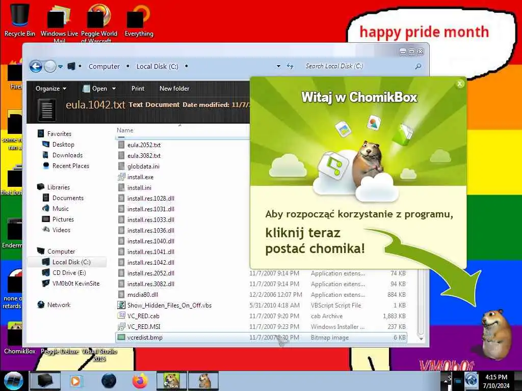This screenshot has height=391, width=522.
Task: Select Network in the navigation pane
Action: click(x=59, y=304)
